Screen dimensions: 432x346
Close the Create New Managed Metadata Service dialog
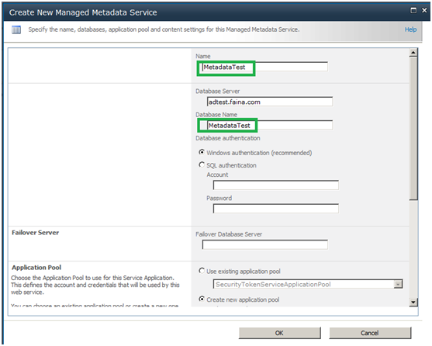click(x=424, y=10)
